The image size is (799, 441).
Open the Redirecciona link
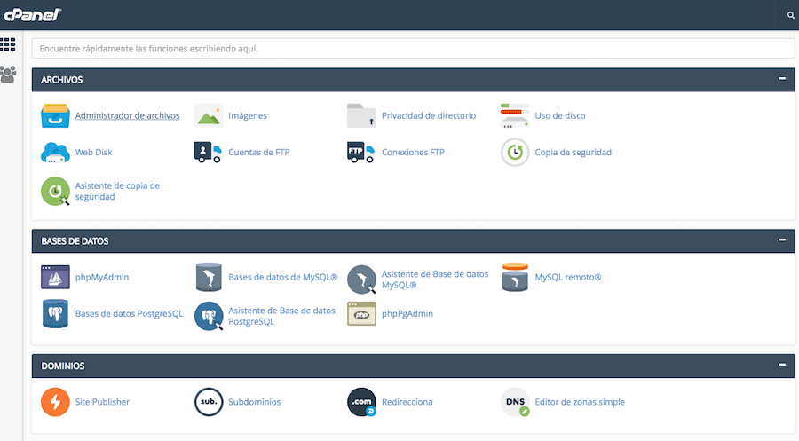407,402
